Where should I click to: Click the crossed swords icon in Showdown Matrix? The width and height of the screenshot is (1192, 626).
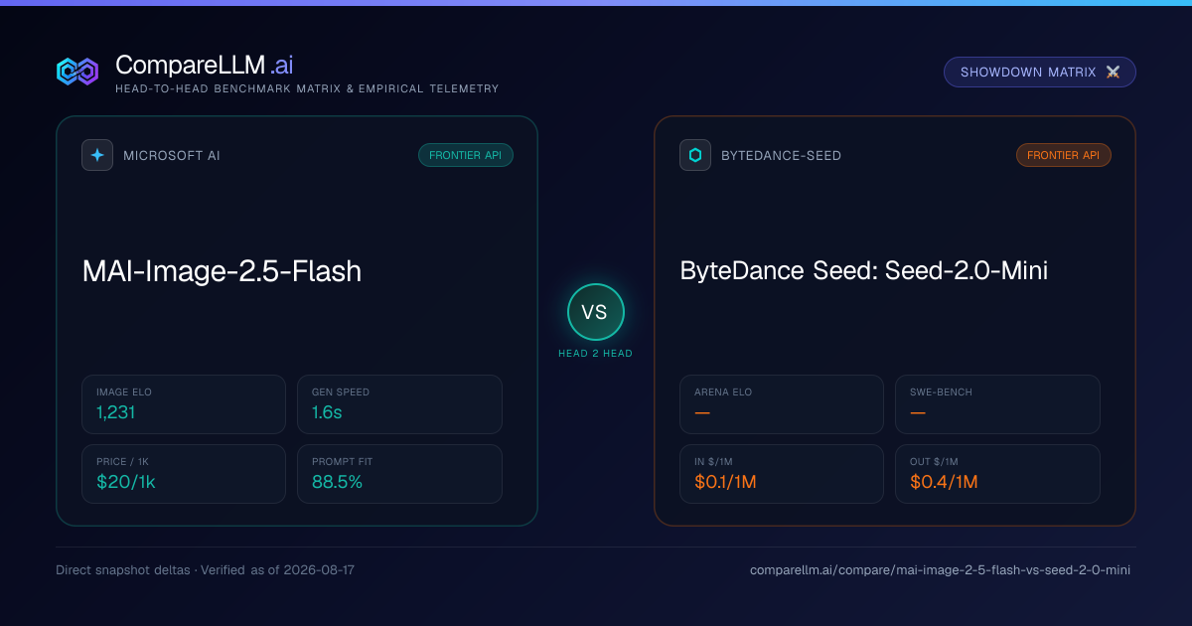(x=1113, y=73)
